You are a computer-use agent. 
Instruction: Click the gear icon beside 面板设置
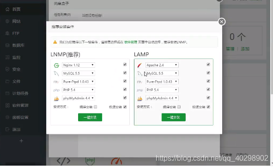pos(7,117)
